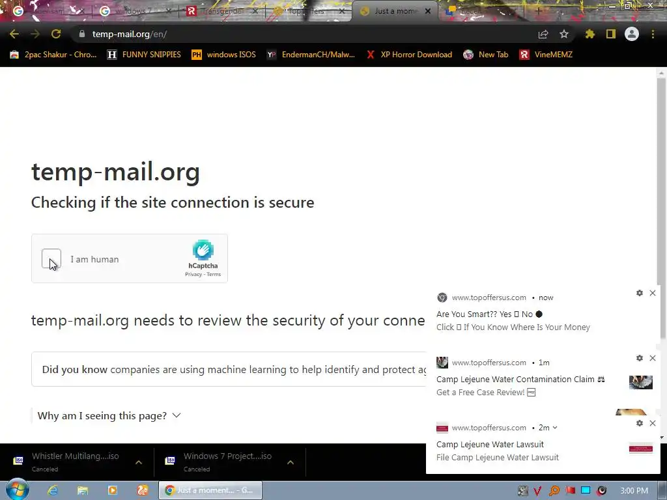Screen dimensions: 667x500
Task: Click the share page icon in address bar
Action: (x=543, y=34)
